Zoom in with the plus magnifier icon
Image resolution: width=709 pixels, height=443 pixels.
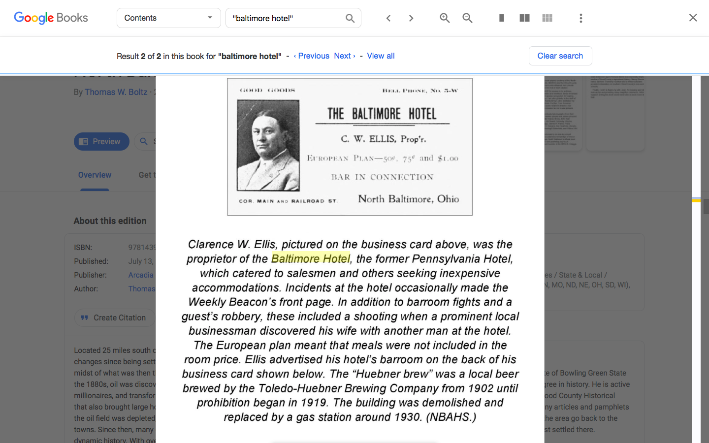(x=445, y=18)
